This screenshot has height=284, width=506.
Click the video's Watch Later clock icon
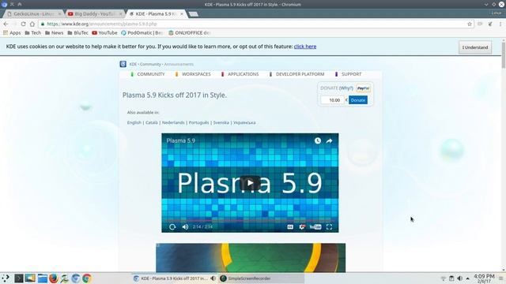coord(318,140)
